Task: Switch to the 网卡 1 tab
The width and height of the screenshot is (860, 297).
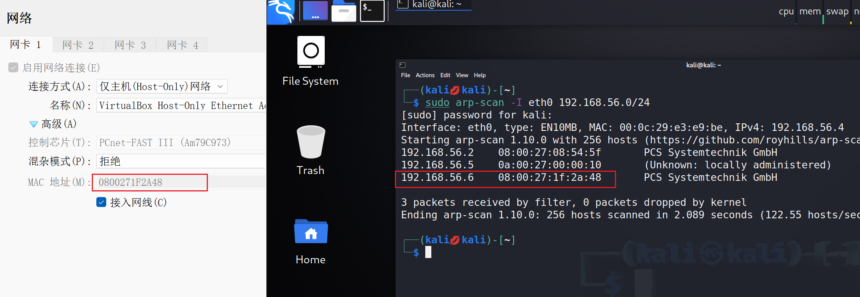Action: tap(26, 45)
